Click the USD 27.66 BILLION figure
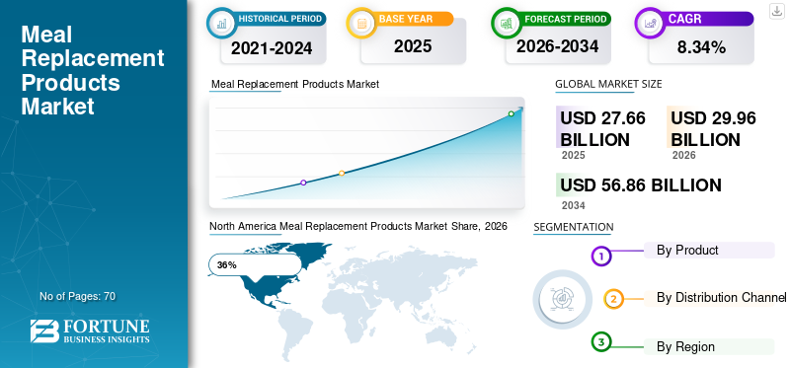Screen dimensions: 790x368 click(x=602, y=128)
